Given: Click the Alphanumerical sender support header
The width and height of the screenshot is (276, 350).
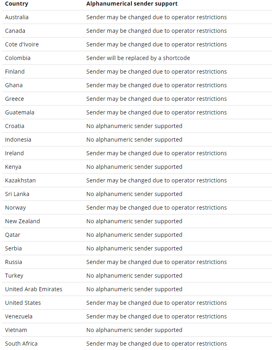Looking at the screenshot, I should (x=132, y=4).
